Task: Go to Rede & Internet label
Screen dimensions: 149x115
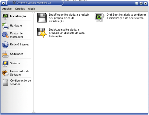Action: [x=19, y=44]
